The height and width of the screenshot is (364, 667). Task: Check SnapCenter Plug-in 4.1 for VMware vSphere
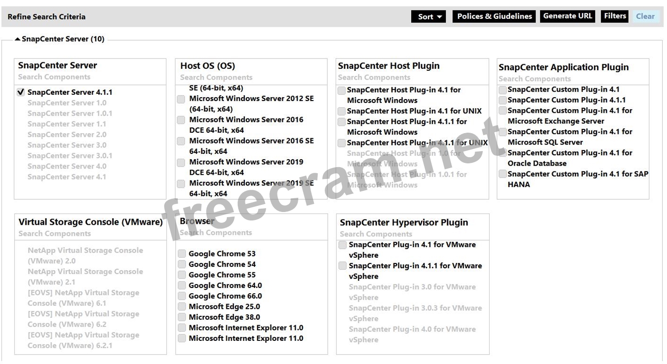point(343,245)
